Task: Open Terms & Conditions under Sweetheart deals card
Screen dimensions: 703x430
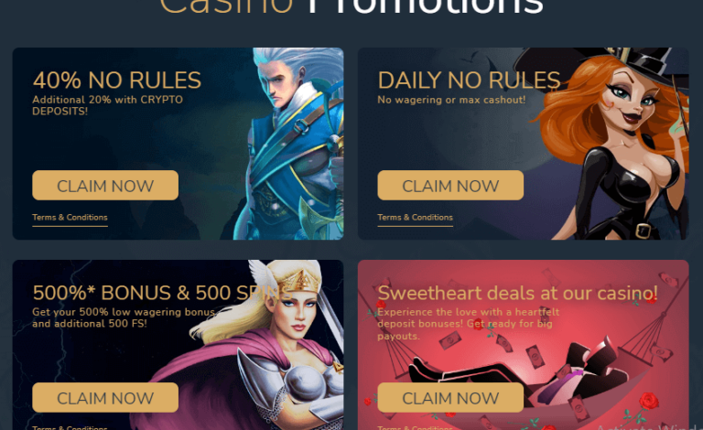Action: pyautogui.click(x=416, y=427)
